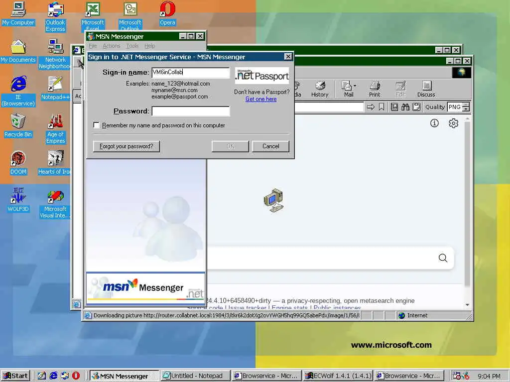This screenshot has width=510, height=382.
Task: Open the Actions menu in MSN Messenger
Action: (112, 46)
